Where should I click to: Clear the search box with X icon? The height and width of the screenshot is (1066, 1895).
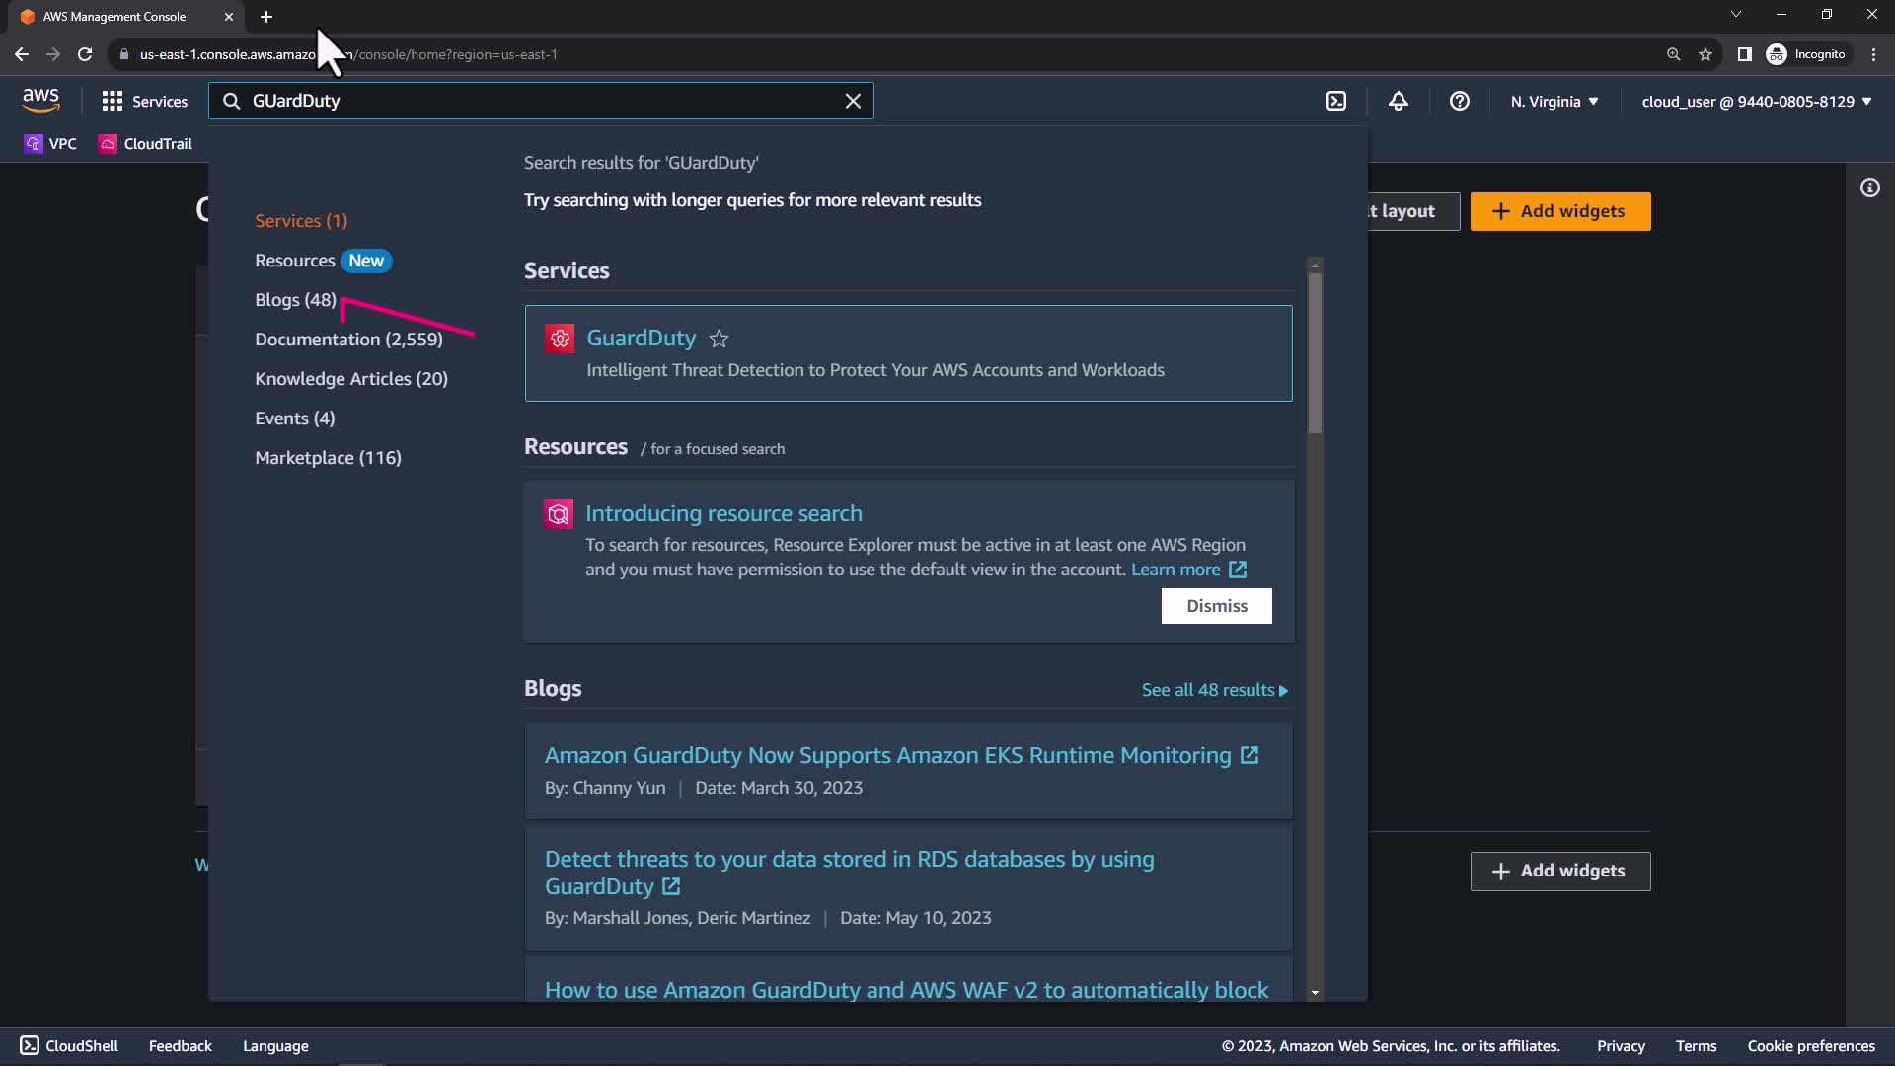click(853, 101)
